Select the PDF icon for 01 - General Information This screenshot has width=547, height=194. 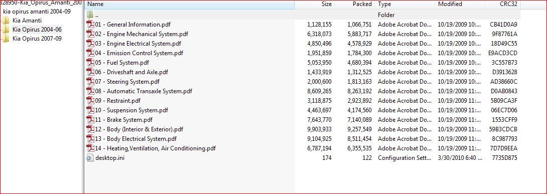[x=90, y=25]
